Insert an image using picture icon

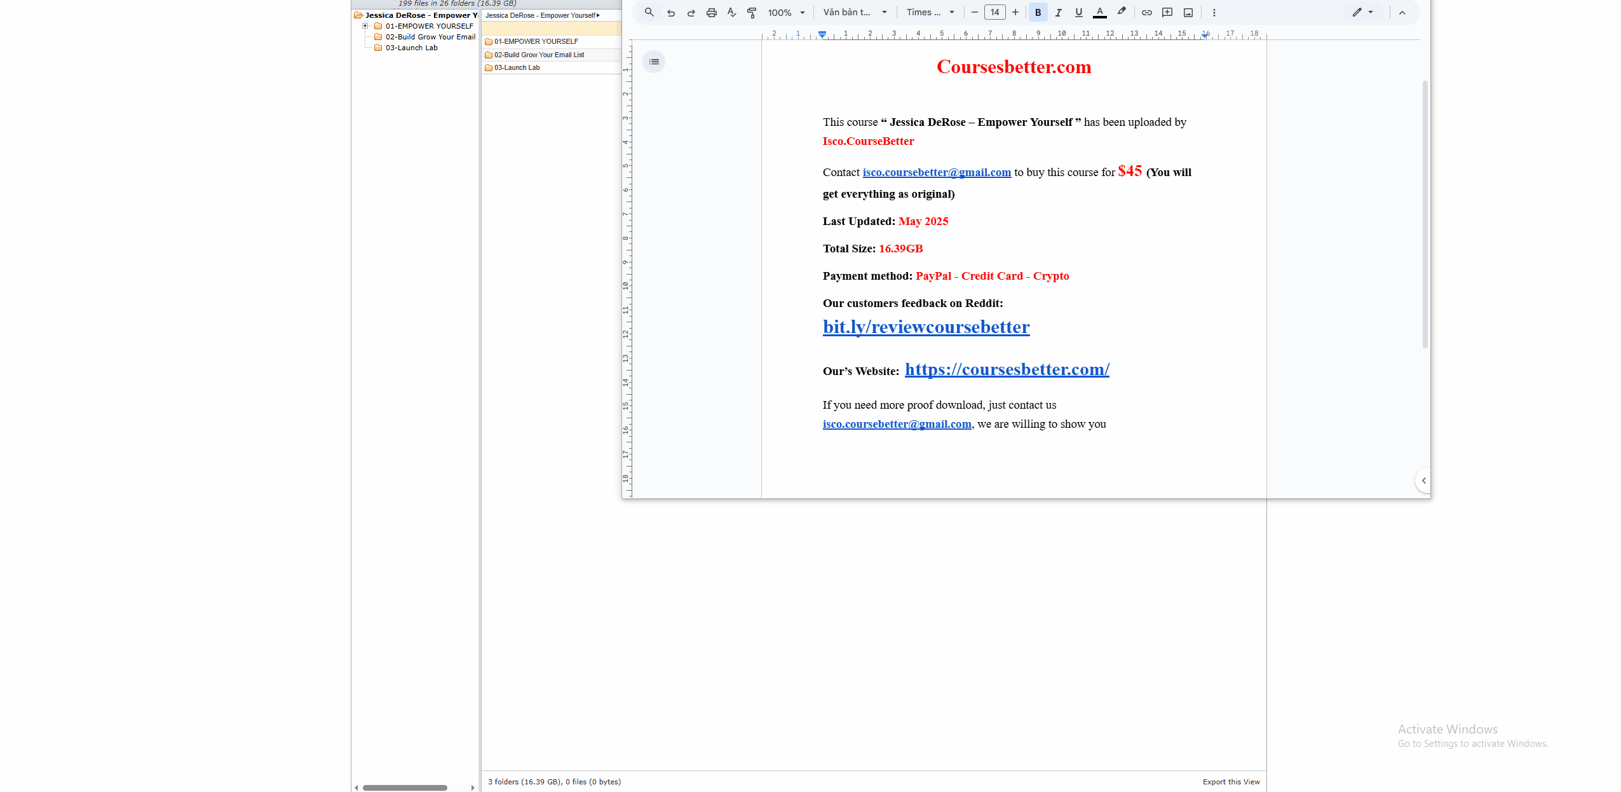(x=1188, y=12)
